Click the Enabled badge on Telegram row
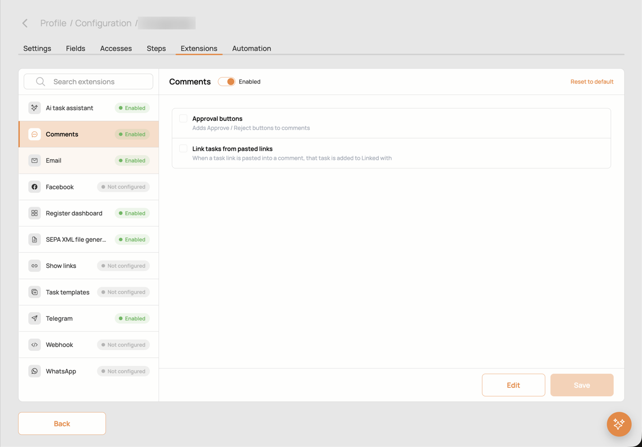 (x=132, y=318)
